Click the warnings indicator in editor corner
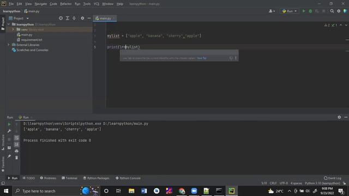Image resolution: width=349 pixels, height=196 pixels. tap(327, 25)
